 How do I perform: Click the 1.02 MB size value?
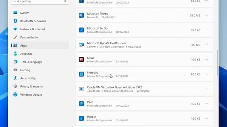(195, 45)
